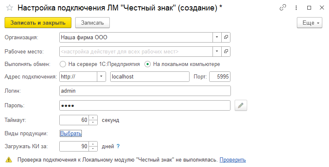Viewport: 329px width, 167px height.
Task: Open Рабочее место record with open icon
Action: [x=226, y=51]
